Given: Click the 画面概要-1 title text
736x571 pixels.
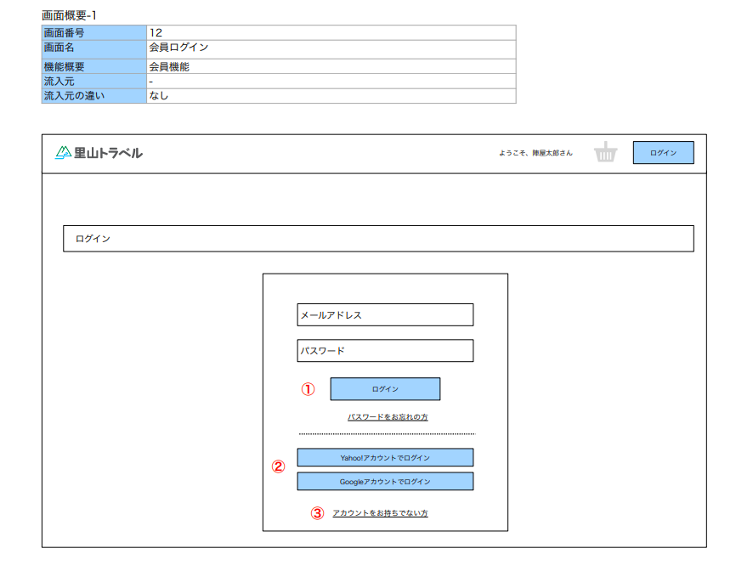Looking at the screenshot, I should [x=69, y=15].
